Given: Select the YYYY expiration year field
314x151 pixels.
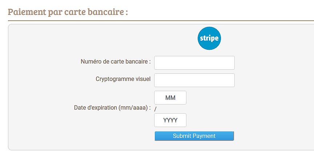Looking at the screenshot, I should coord(170,120).
